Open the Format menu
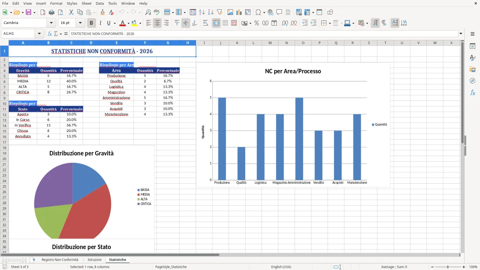 (56, 3)
